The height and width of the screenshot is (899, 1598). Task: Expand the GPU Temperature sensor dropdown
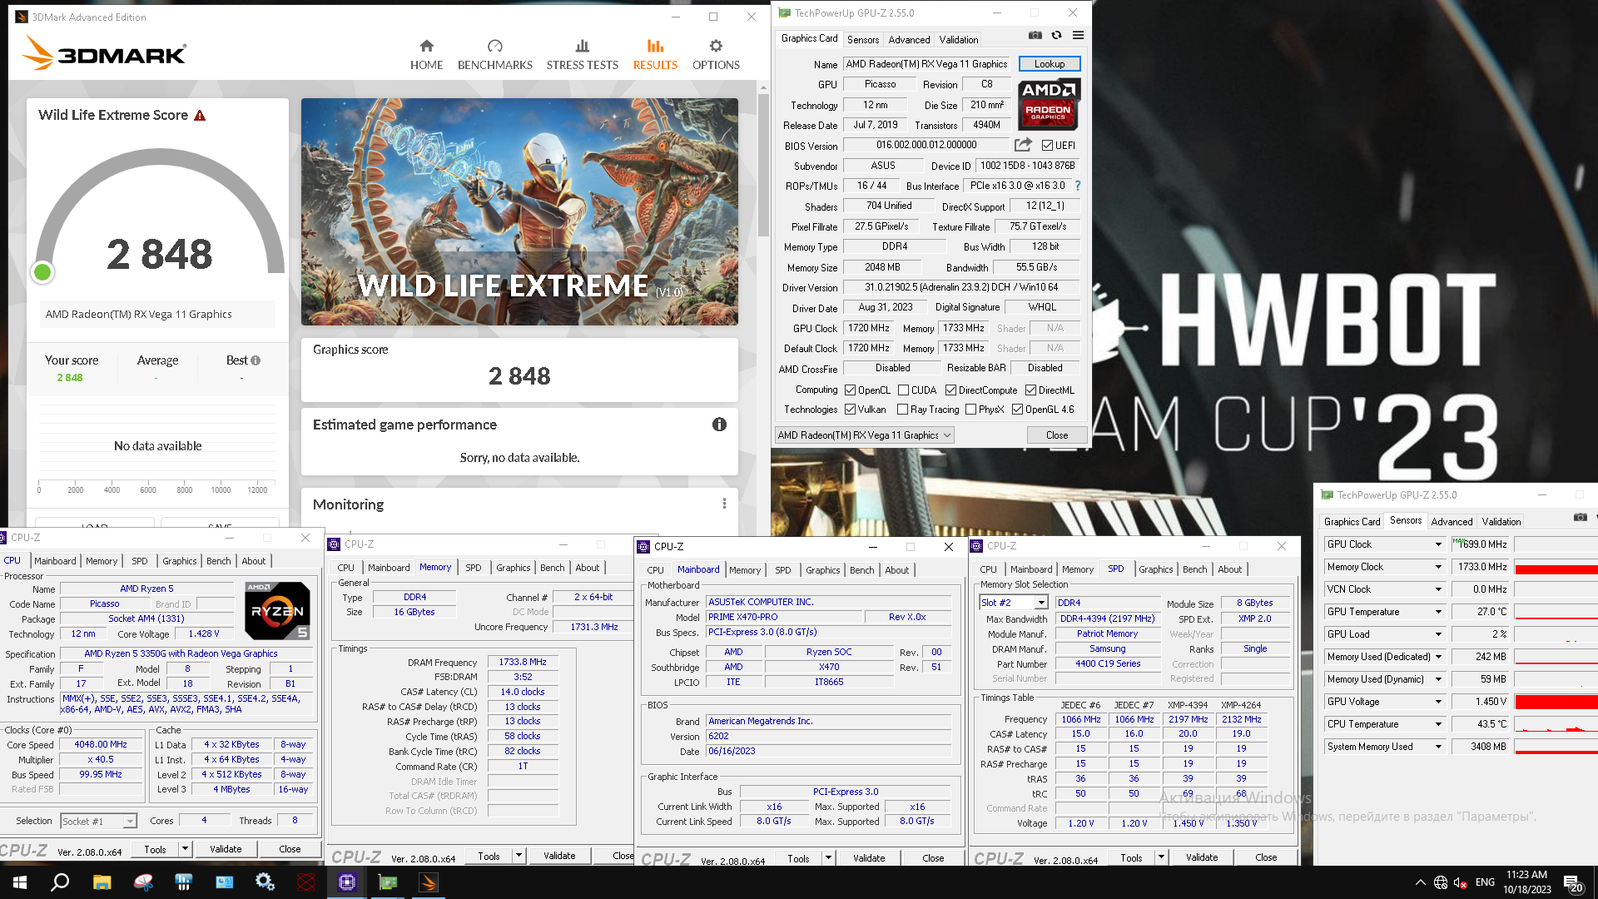[1438, 612]
